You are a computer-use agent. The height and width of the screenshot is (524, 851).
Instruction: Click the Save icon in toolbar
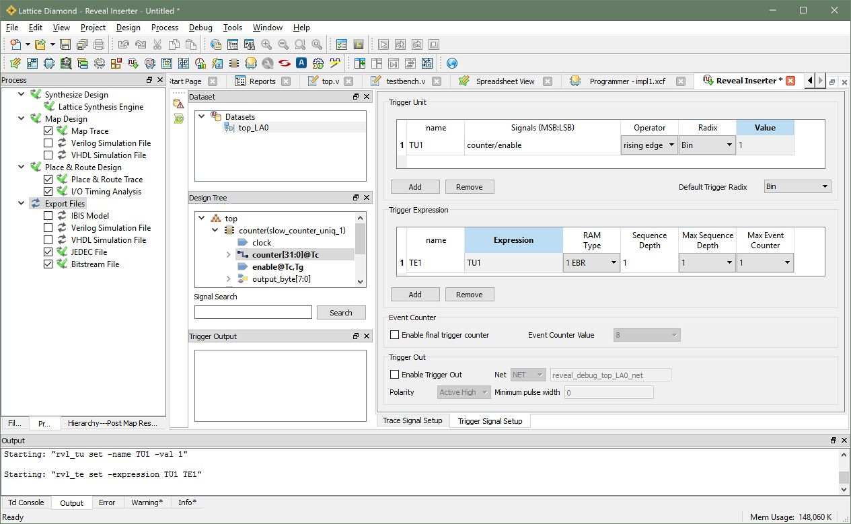pos(65,44)
